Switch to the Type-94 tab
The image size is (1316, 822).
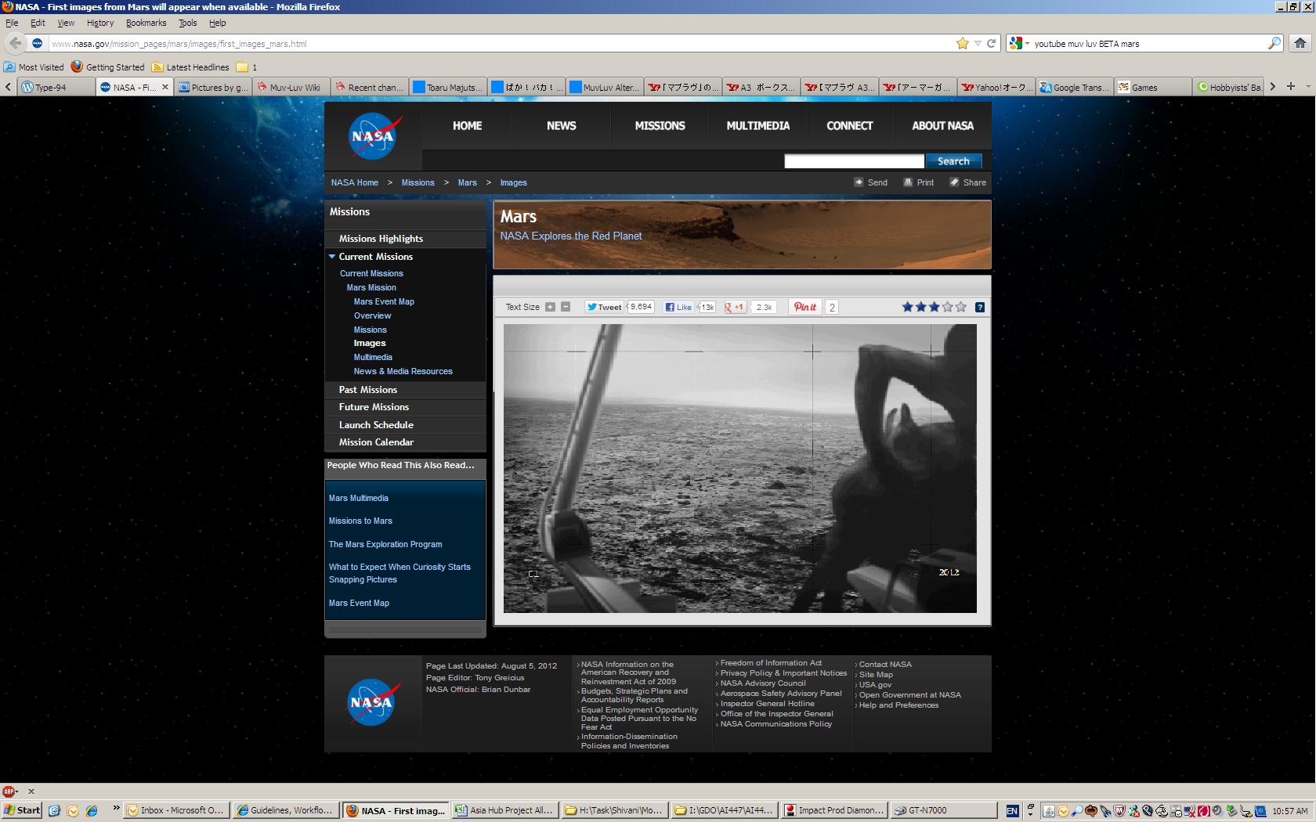pyautogui.click(x=56, y=87)
